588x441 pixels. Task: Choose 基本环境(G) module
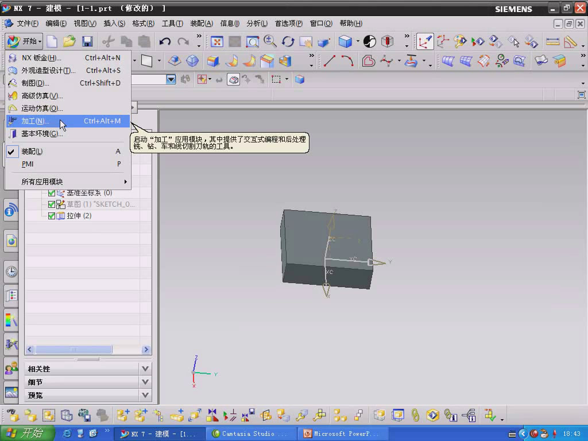tap(68, 134)
